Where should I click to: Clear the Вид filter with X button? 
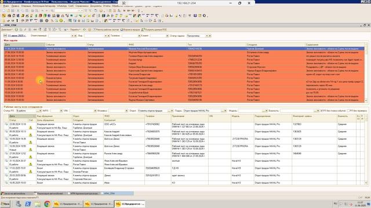click(108, 36)
